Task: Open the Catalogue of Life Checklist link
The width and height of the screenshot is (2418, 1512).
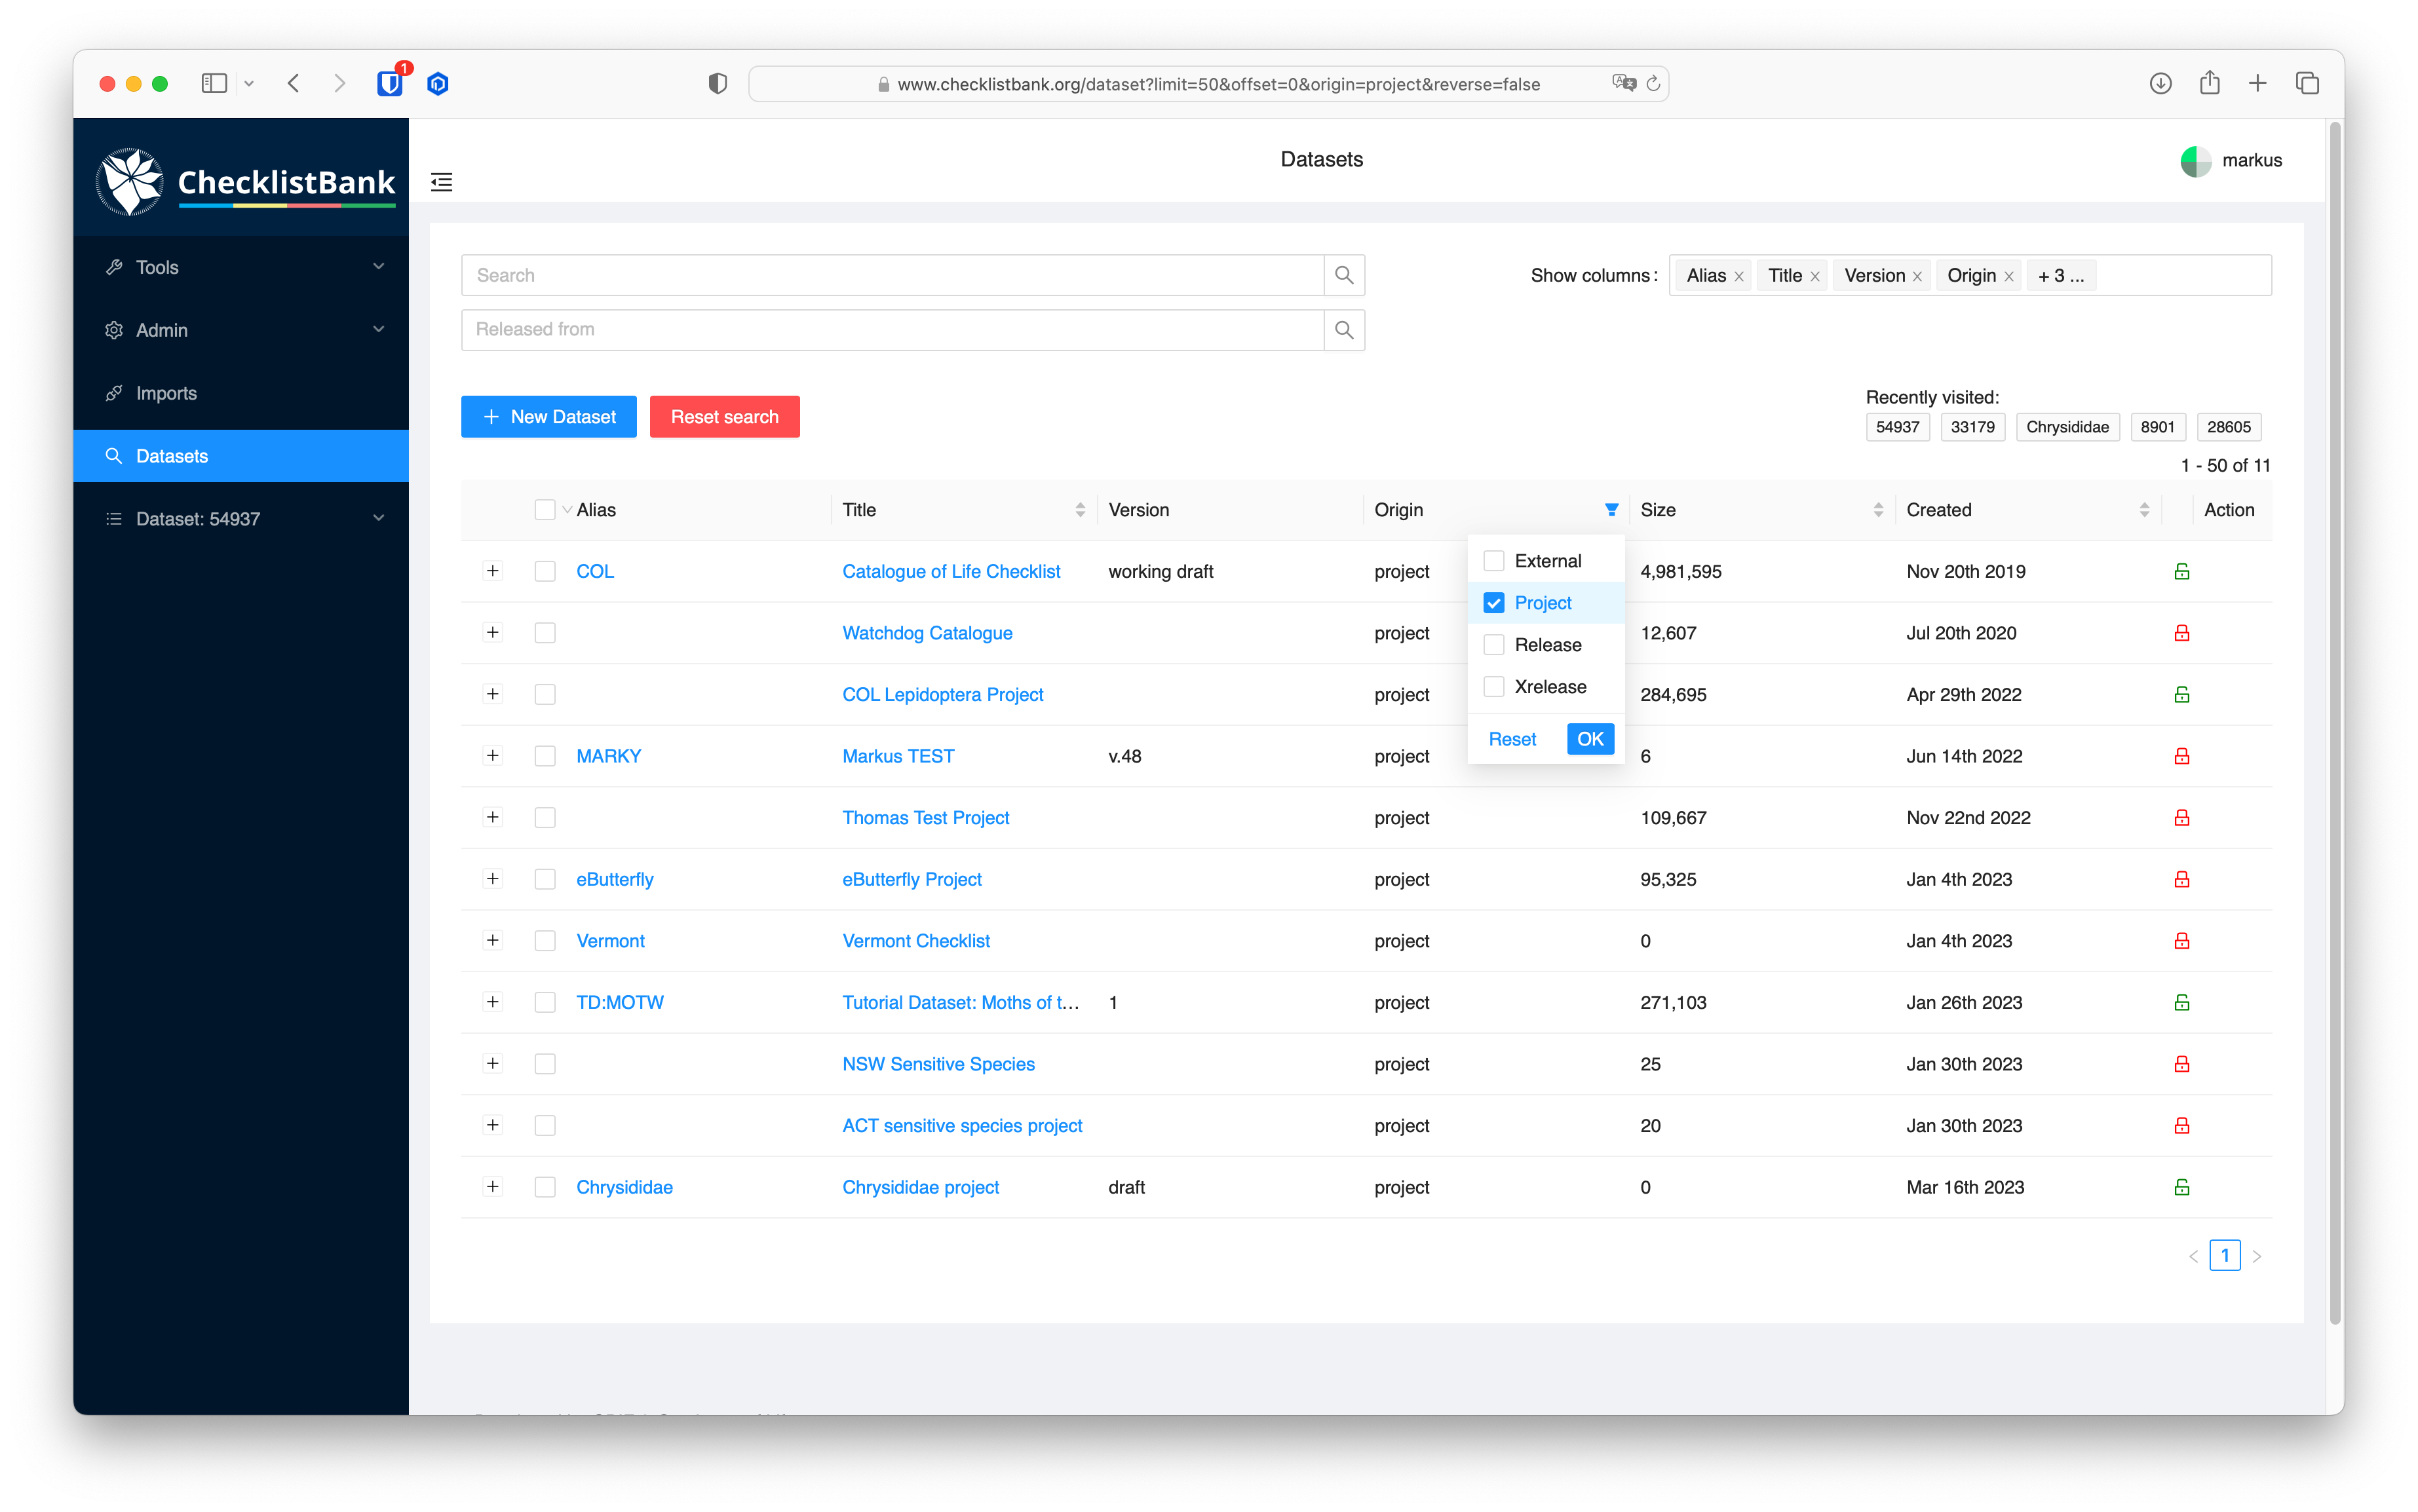Action: 951,571
